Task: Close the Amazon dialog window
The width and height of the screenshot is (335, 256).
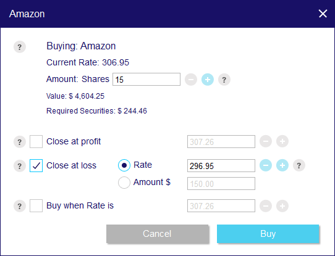Action: pyautogui.click(x=323, y=14)
